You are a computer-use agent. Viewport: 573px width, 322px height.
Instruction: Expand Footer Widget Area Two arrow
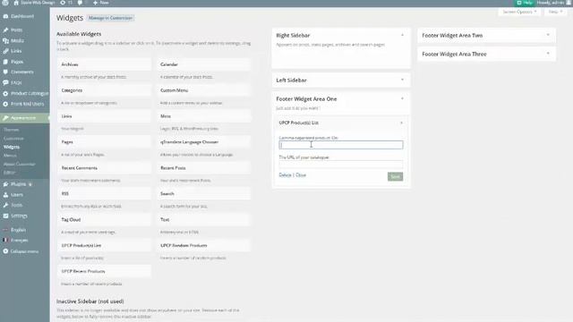[x=548, y=36]
